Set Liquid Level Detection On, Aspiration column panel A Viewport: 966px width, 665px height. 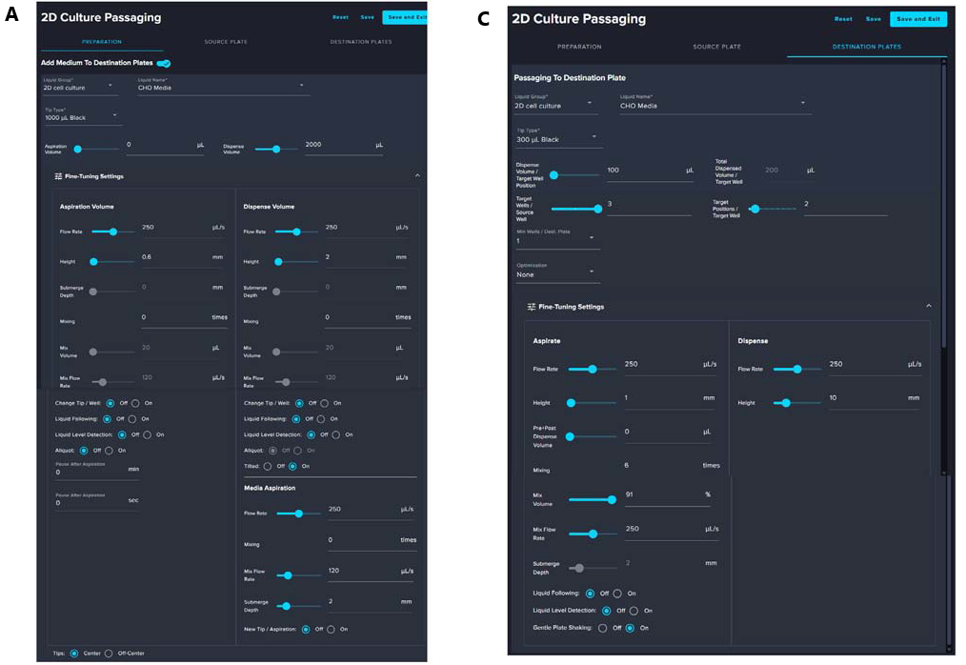(148, 434)
